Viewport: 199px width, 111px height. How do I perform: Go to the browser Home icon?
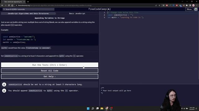[x=12, y=6]
